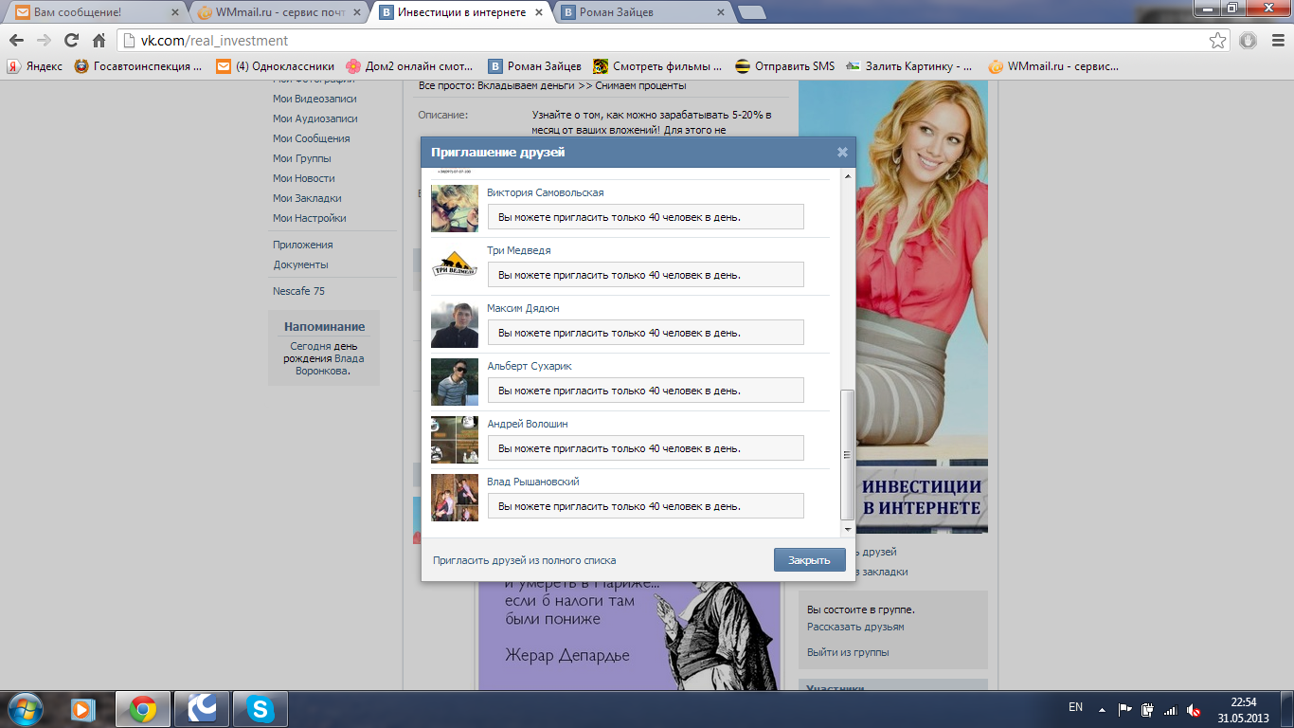Viewport: 1294px width, 728px height.
Task: Click Андрей Волошин avatar thumbnail
Action: tap(455, 440)
